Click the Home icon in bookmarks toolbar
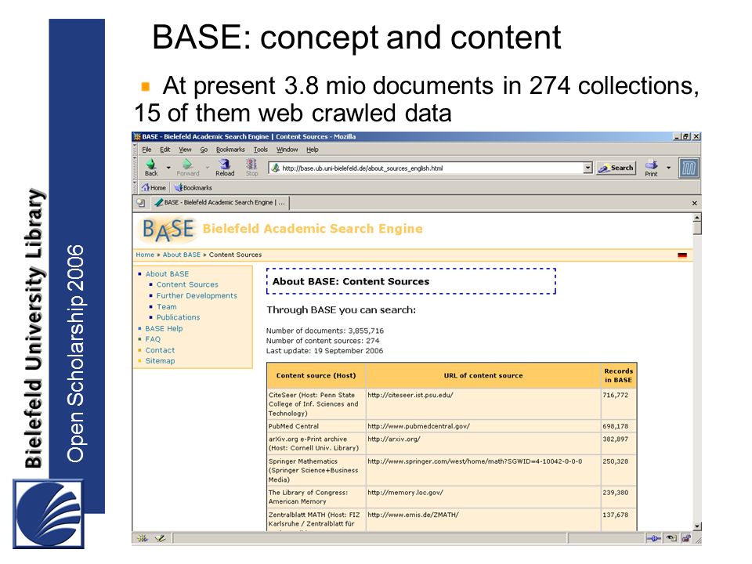This screenshot has height=564, width=752. [145, 187]
